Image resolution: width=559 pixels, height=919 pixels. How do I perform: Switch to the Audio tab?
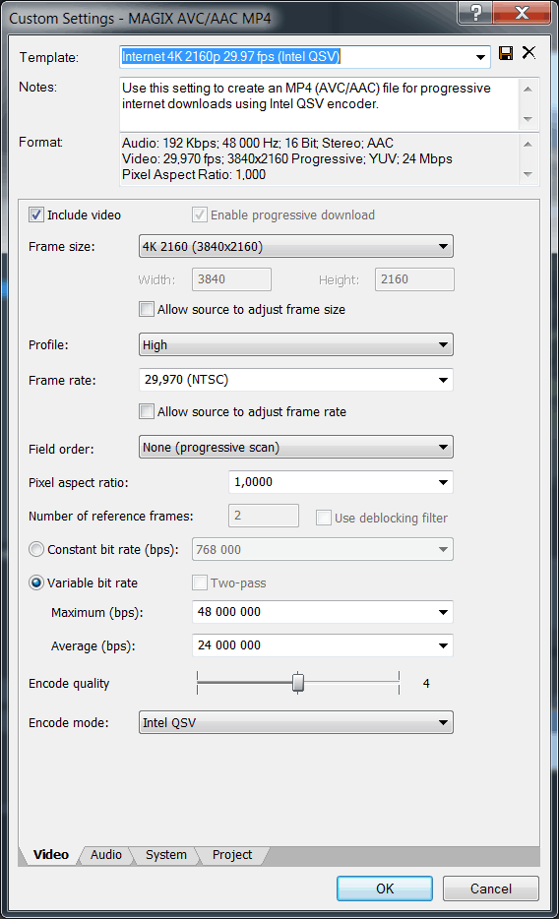pos(106,855)
